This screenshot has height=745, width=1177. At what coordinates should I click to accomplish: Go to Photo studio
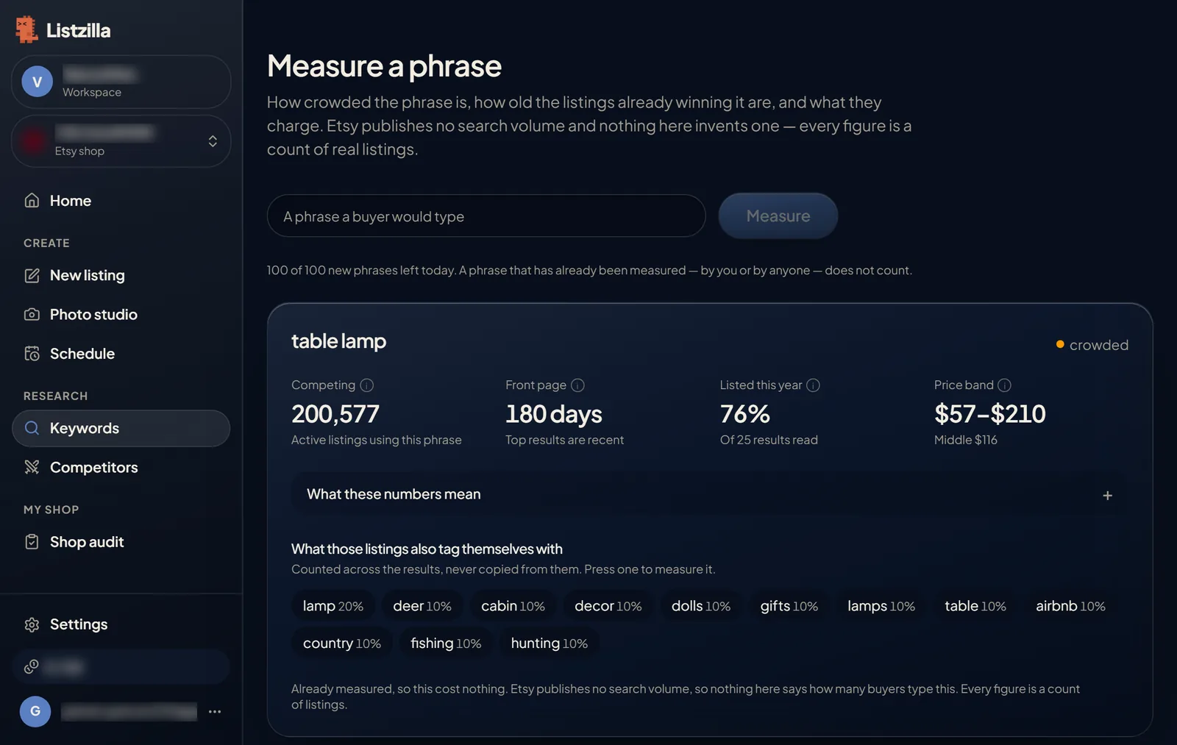[x=121, y=315]
